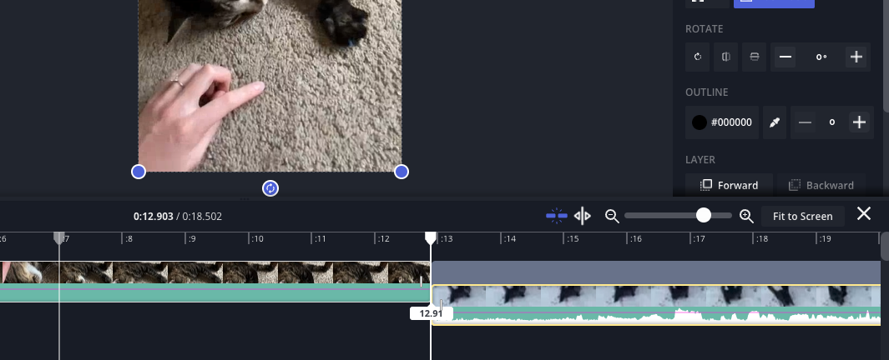Click the :16 mark on the timeline ruler
This screenshot has height=360, width=889.
click(x=636, y=238)
